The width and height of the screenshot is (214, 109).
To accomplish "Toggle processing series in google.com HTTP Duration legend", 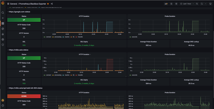I will (57, 37).
